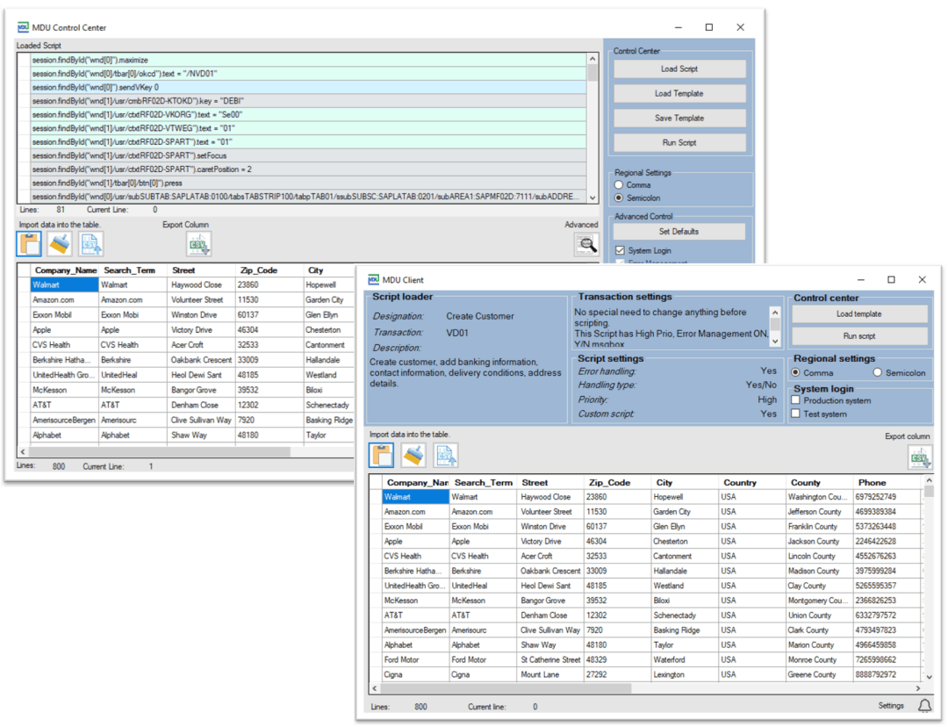Viewport: 948px width, 727px height.
Task: Click the CSV file import icon in MDU Client
Action: 446,455
